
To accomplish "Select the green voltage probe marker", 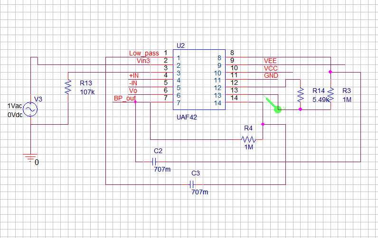I will (275, 106).
